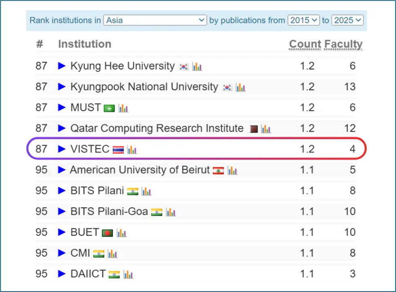396x292 pixels.
Task: Click faculty count 13 for Kyungpook National University
Action: tap(350, 87)
